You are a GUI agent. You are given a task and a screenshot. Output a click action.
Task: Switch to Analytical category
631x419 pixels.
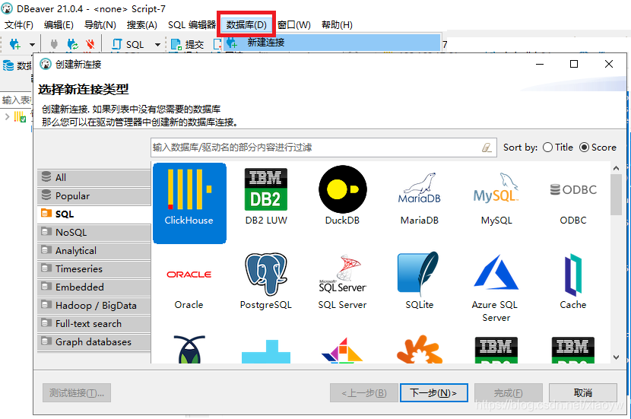(x=94, y=251)
